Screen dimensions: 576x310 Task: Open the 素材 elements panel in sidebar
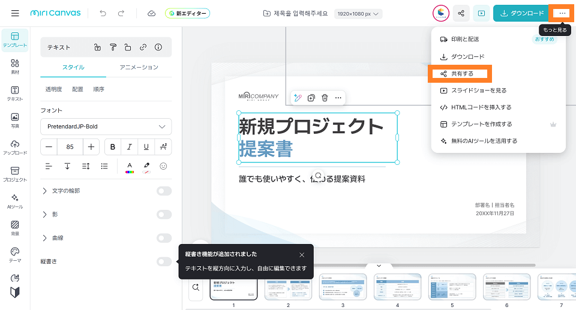tap(15, 66)
